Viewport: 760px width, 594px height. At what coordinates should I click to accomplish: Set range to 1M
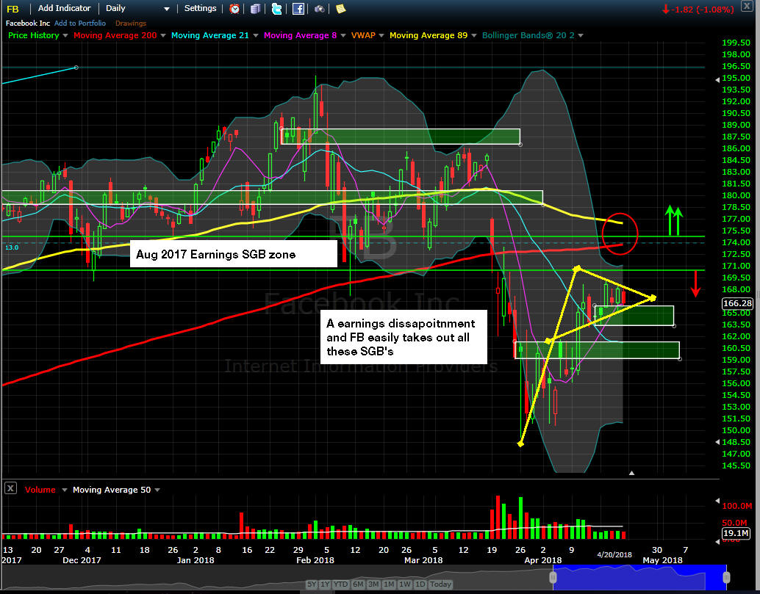(389, 584)
